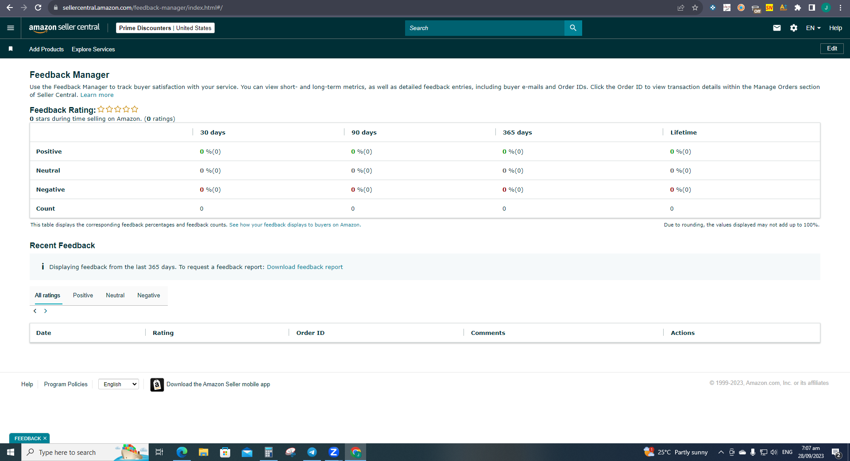Click Download the Amazon Seller mobile app link

(218, 384)
